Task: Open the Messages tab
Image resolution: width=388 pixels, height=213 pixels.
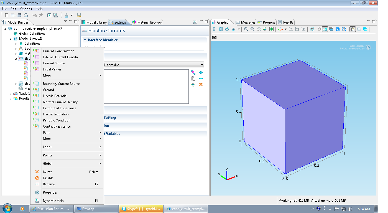Action: click(x=245, y=22)
